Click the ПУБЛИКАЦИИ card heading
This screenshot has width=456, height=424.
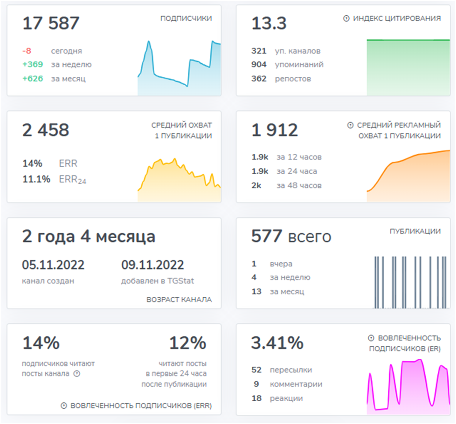click(x=415, y=231)
